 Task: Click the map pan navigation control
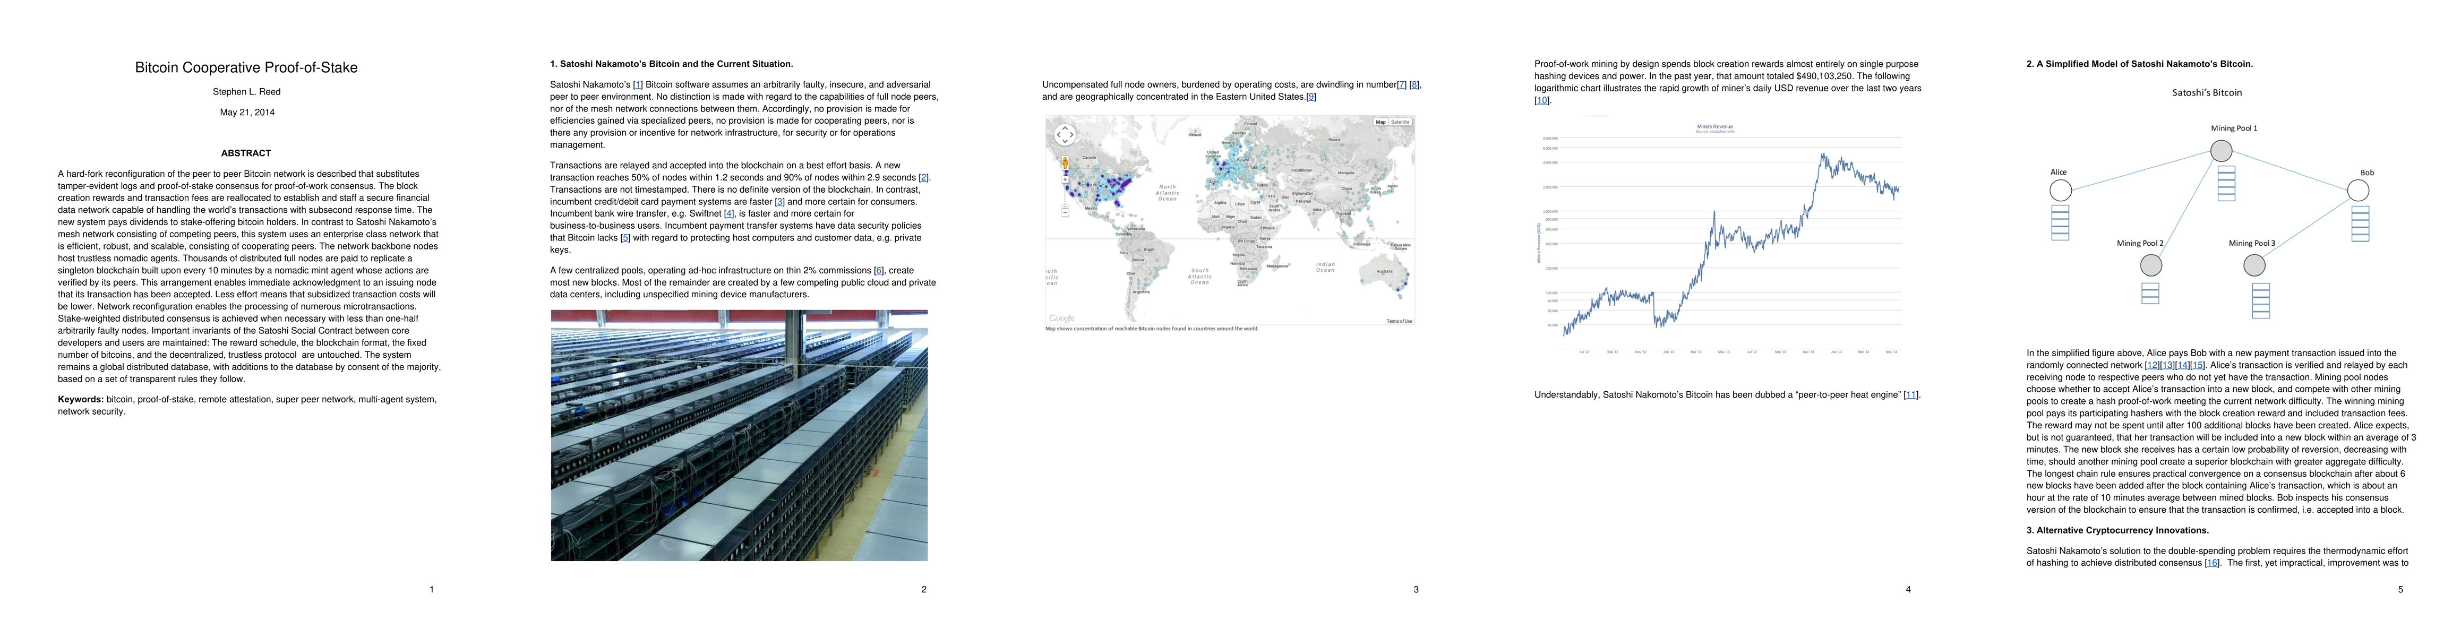[x=1065, y=135]
